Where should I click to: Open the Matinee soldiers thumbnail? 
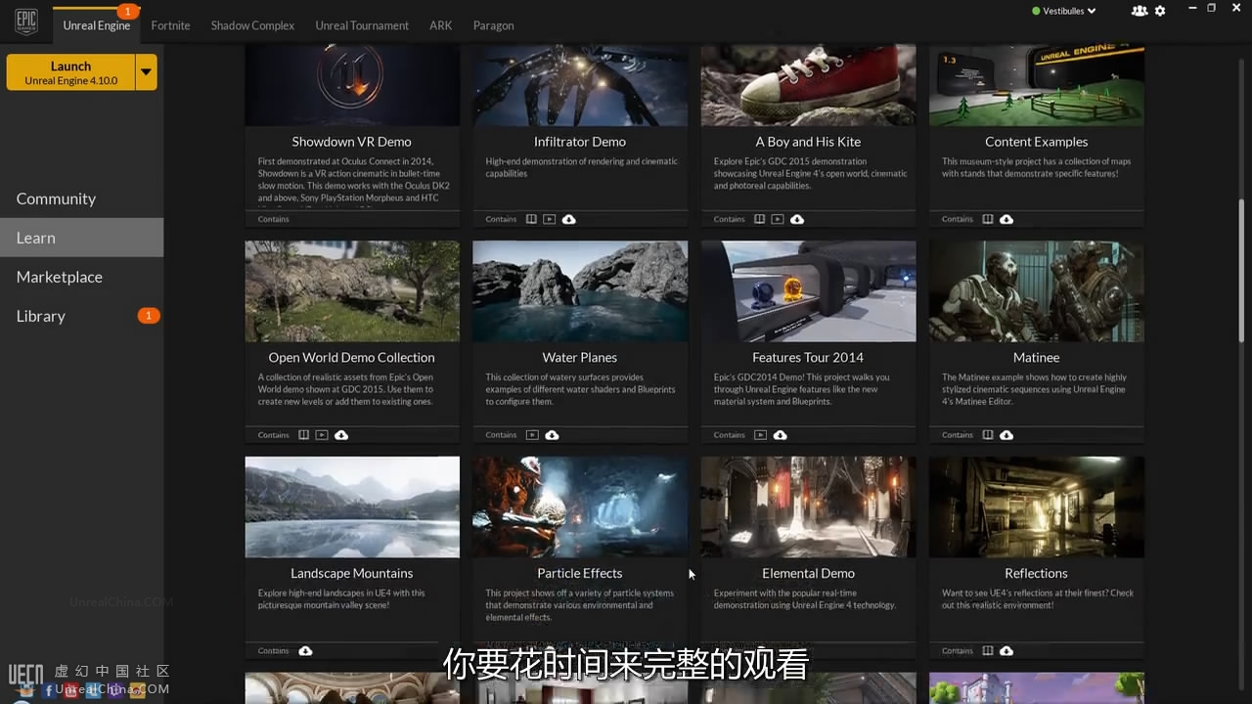(1036, 291)
